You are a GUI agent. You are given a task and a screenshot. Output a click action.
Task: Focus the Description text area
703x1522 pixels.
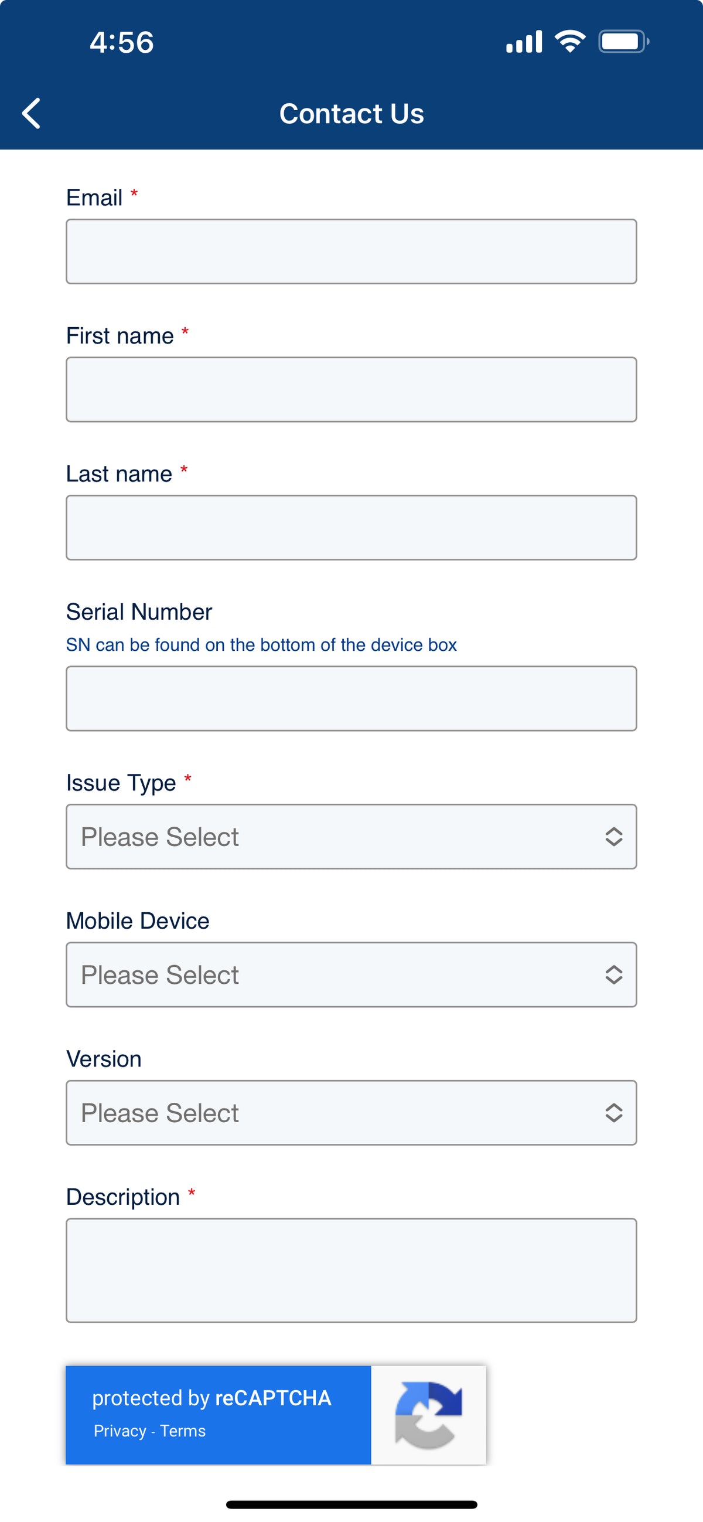point(350,1270)
